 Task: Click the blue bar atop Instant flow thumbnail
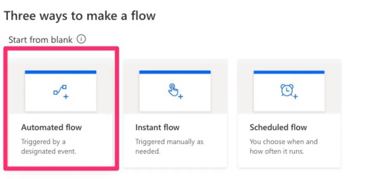pyautogui.click(x=175, y=72)
